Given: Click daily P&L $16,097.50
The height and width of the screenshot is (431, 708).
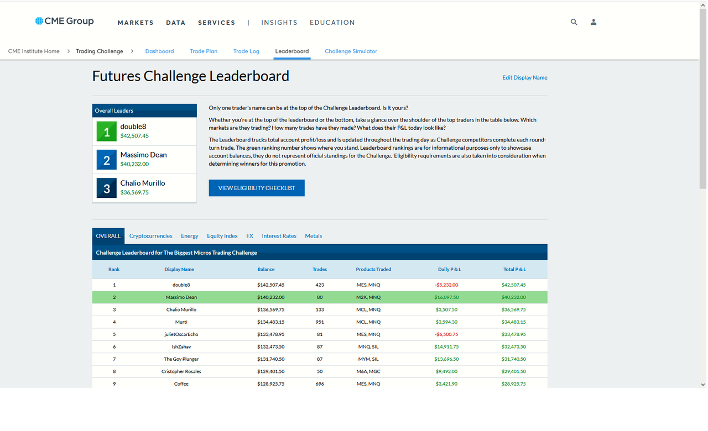Looking at the screenshot, I should (446, 297).
